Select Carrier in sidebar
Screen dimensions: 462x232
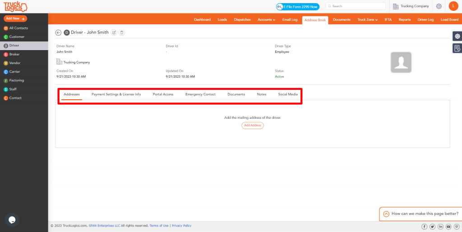pyautogui.click(x=24, y=72)
